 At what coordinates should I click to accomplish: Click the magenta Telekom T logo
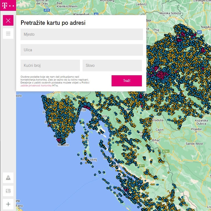click(8, 5)
